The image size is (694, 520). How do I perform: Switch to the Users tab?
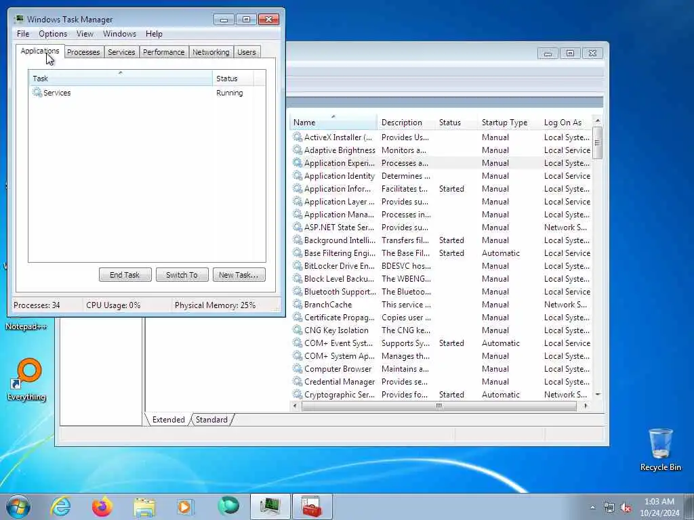[247, 52]
